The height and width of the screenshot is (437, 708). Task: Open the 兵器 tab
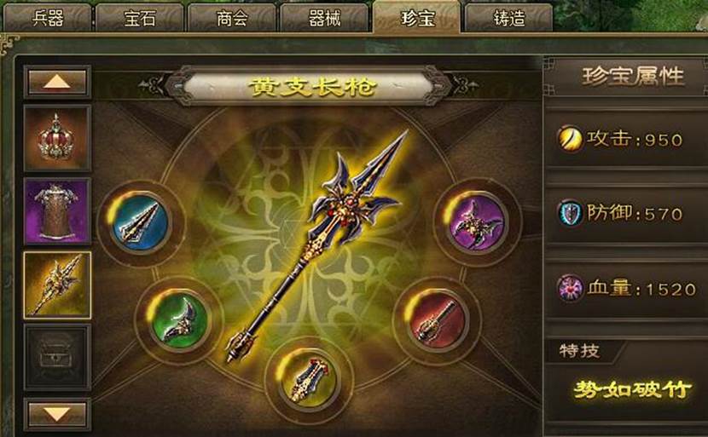(x=48, y=19)
